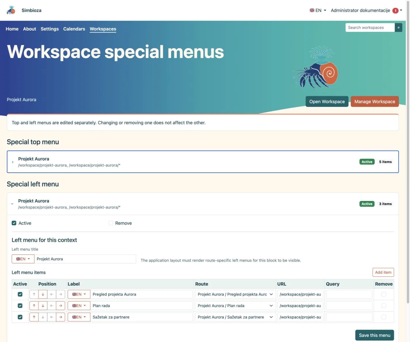The image size is (410, 342).
Task: Indent Sažetak za partnere with right arrow
Action: (60, 317)
